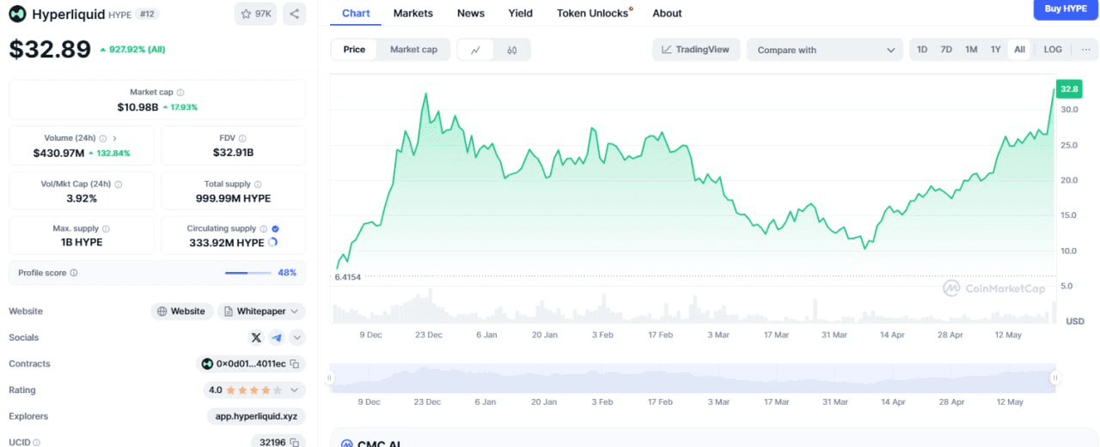Click Total supply info icon

pyautogui.click(x=258, y=184)
